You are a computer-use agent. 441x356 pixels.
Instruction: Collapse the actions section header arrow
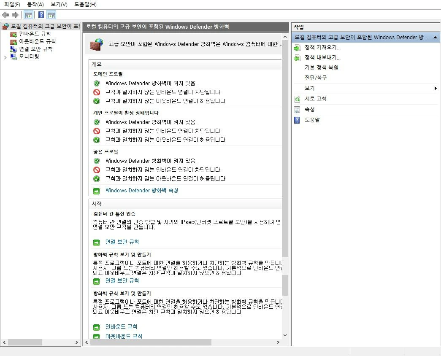coord(435,38)
